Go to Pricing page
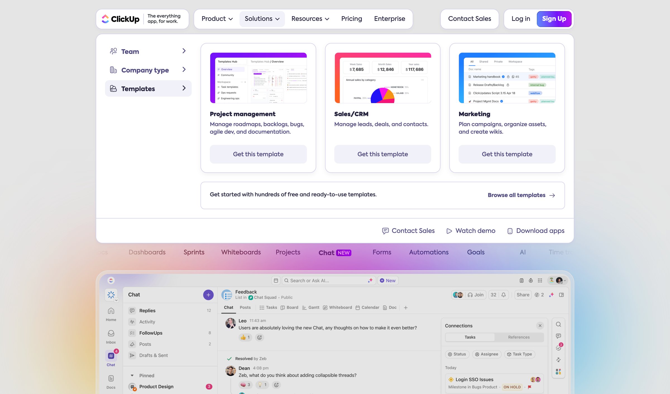 pos(351,19)
